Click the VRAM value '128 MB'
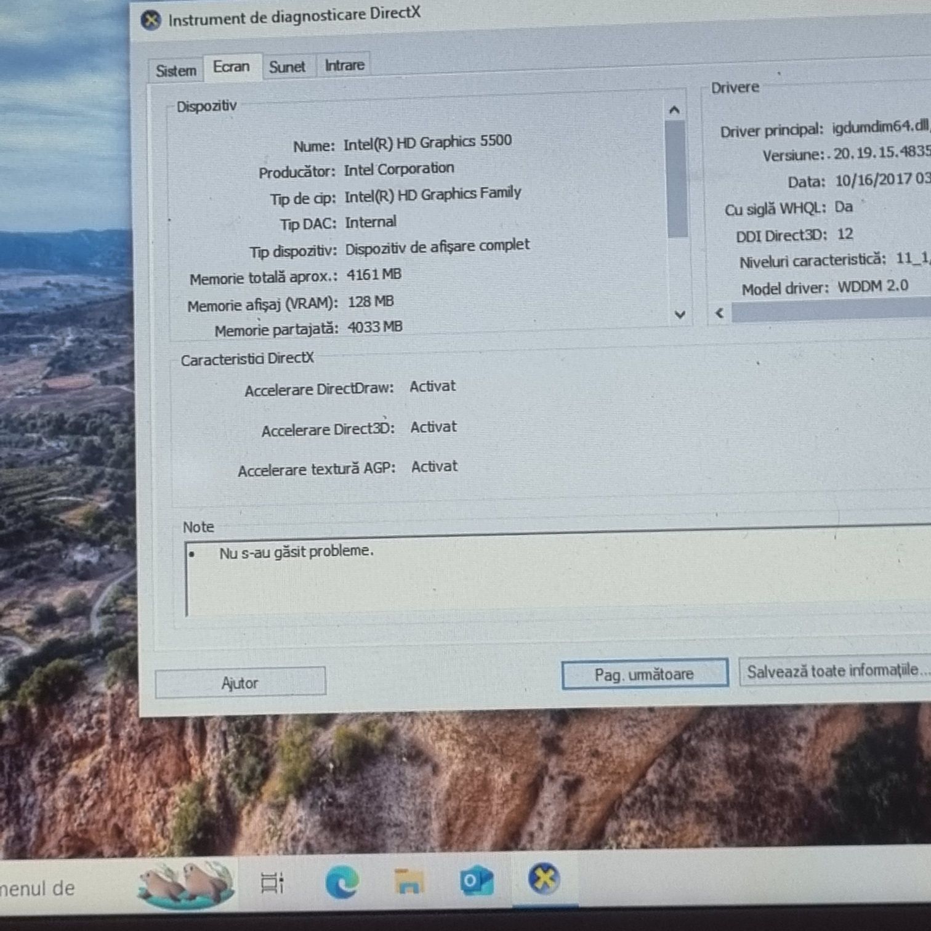The image size is (931, 931). pyautogui.click(x=371, y=302)
